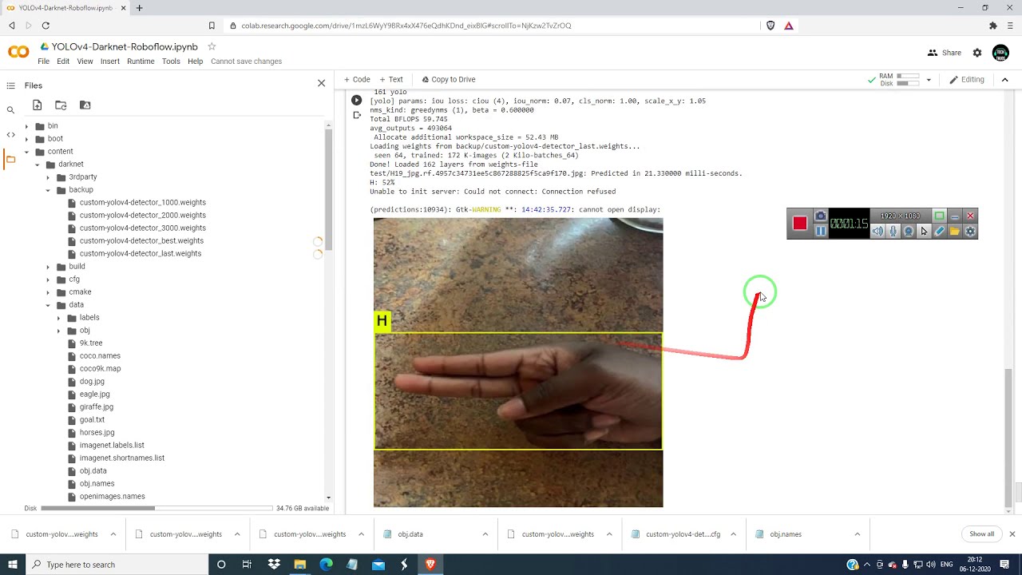Open the Google account avatar
Viewport: 1022px width, 575px height.
[x=1000, y=53]
